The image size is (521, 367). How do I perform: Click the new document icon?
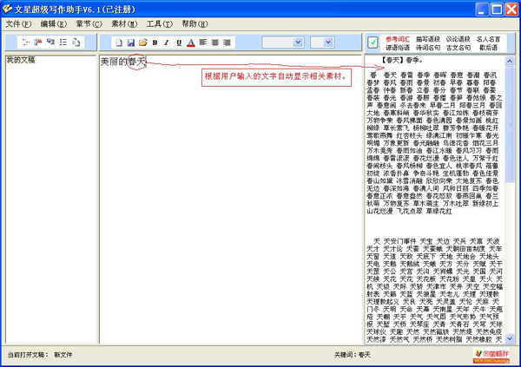[119, 43]
